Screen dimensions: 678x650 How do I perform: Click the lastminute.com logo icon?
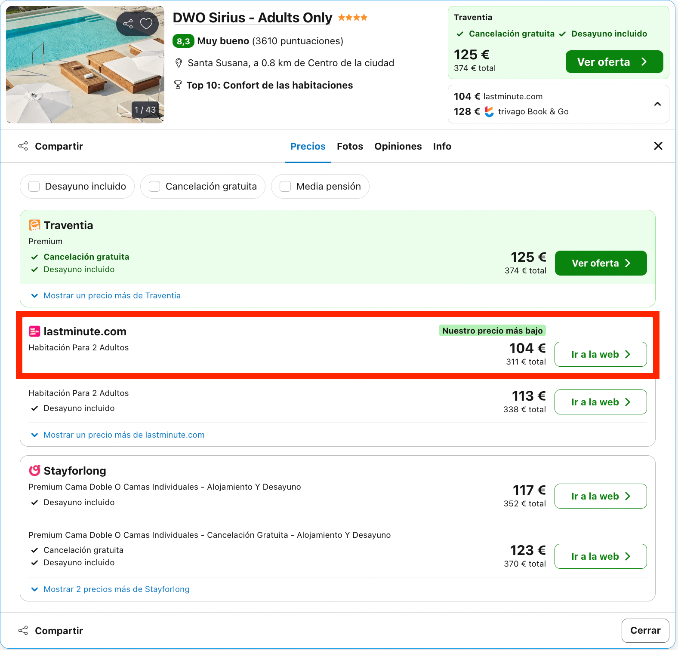[34, 331]
